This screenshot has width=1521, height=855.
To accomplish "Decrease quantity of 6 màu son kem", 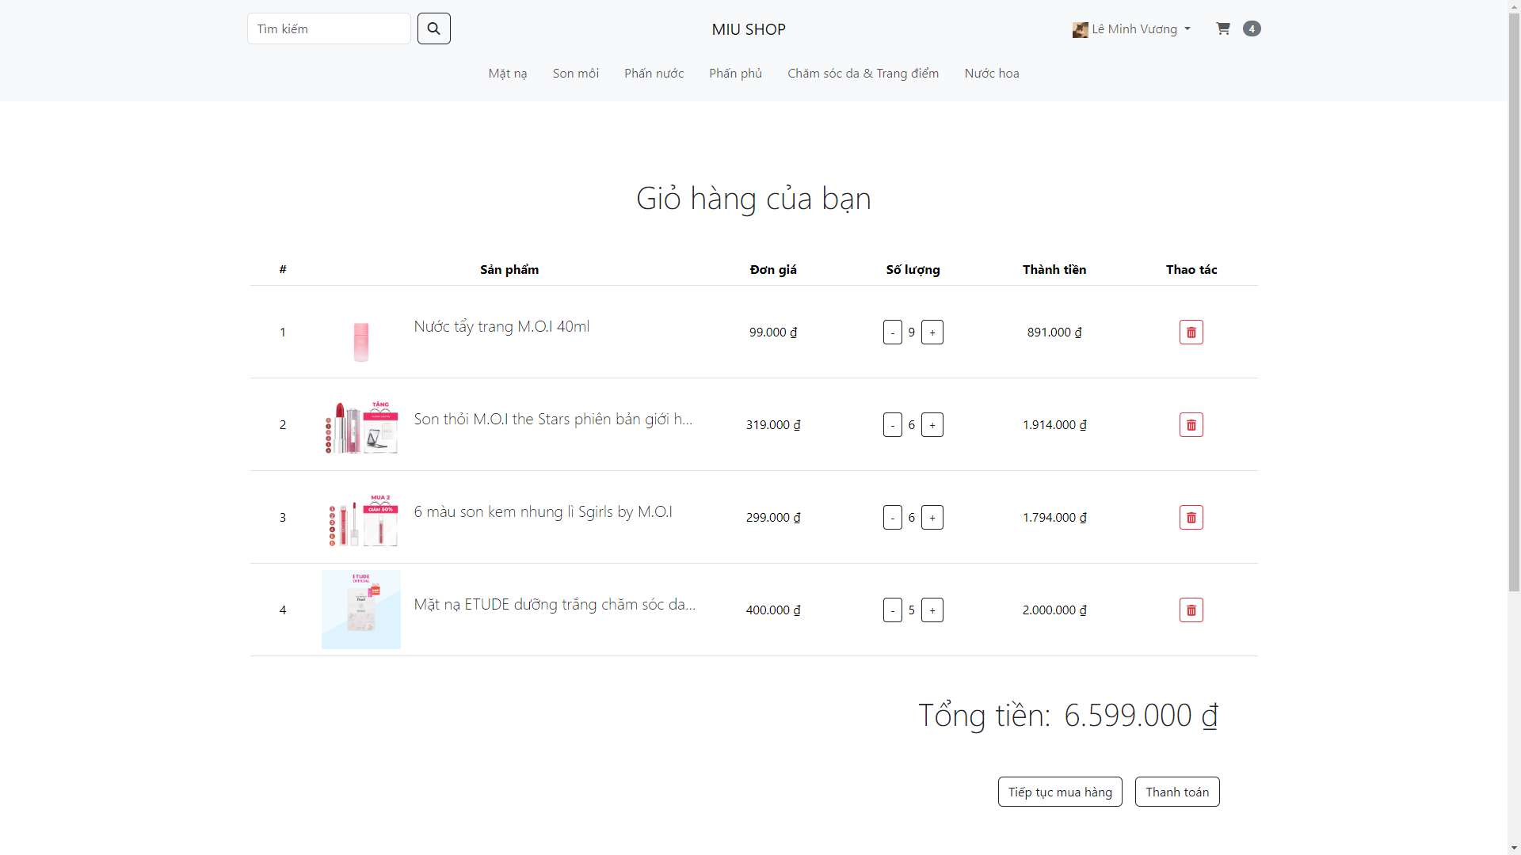I will point(892,518).
